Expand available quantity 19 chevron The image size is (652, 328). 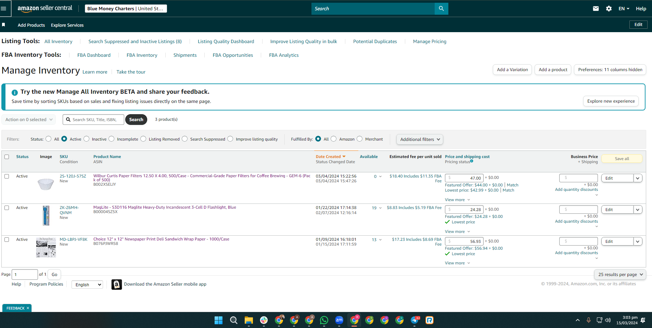(380, 208)
